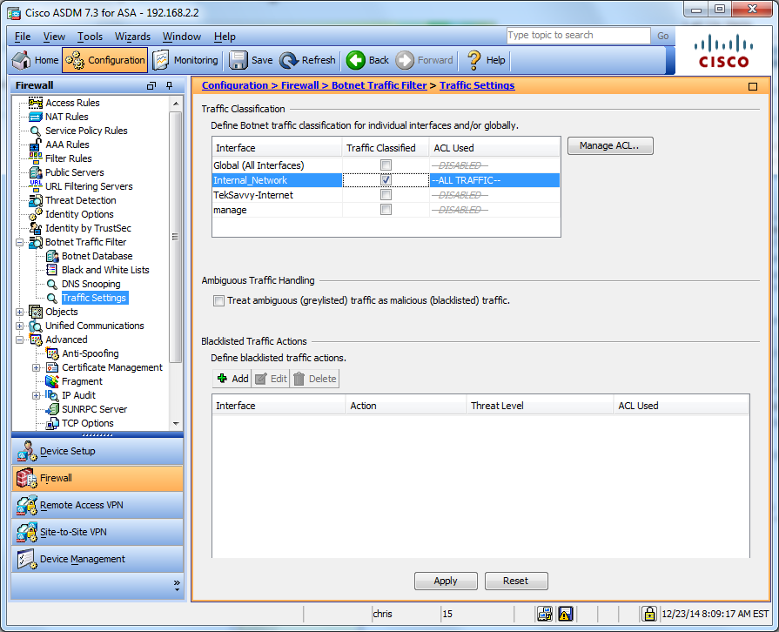Open the File menu
The height and width of the screenshot is (632, 779).
pyautogui.click(x=23, y=37)
